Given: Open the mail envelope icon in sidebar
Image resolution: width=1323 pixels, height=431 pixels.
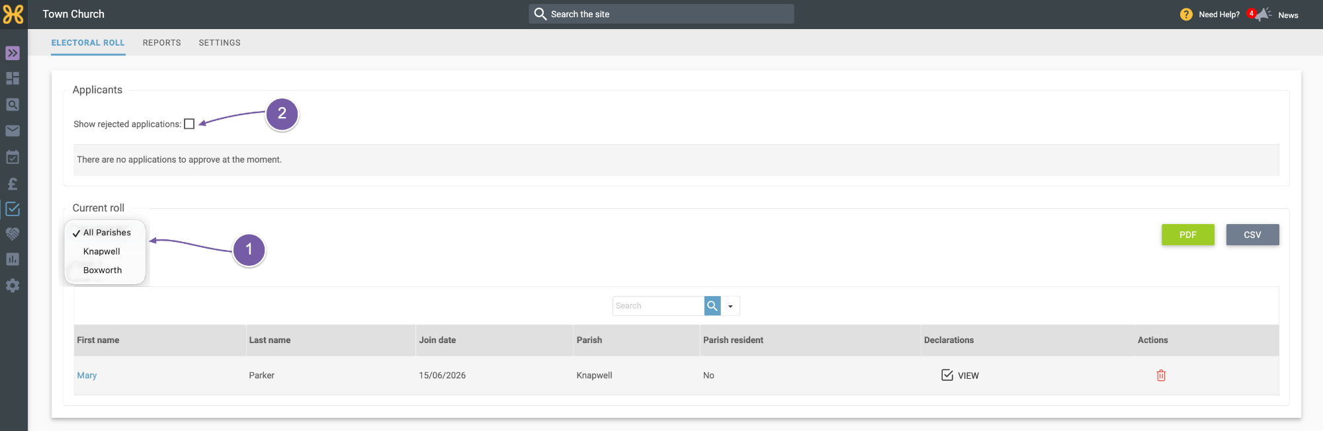Looking at the screenshot, I should click(x=13, y=131).
